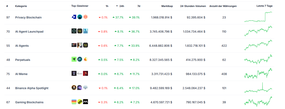Click the yellow cat icon in AI Agents row
Screen dimensions: 285x109
[86, 45]
